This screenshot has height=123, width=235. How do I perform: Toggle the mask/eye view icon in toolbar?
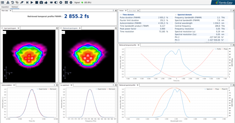coord(51,2)
